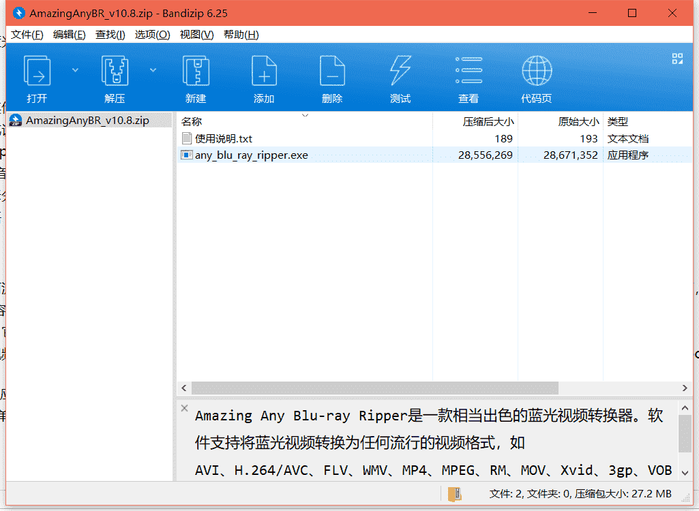
Task: Open the 帮助(H) menu
Action: point(241,35)
